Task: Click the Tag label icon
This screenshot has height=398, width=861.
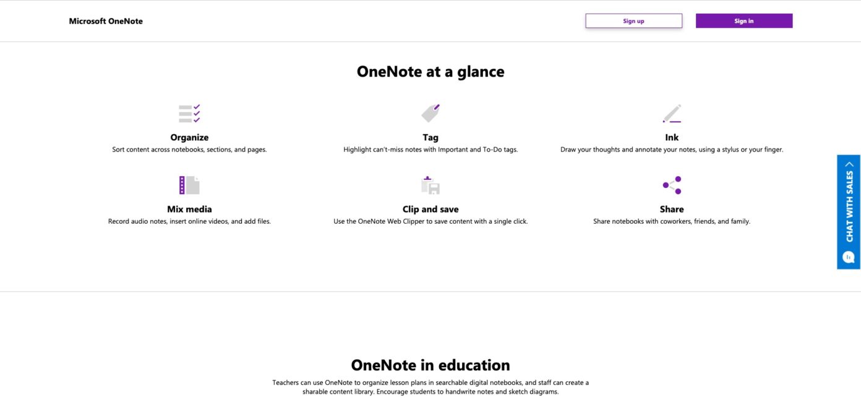Action: [430, 112]
